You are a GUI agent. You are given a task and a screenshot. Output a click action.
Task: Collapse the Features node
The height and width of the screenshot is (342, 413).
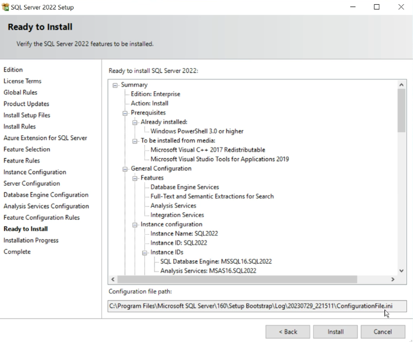coord(135,178)
